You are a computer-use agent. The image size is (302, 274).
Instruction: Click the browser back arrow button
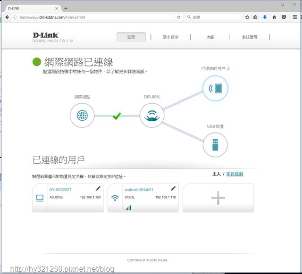7,17
